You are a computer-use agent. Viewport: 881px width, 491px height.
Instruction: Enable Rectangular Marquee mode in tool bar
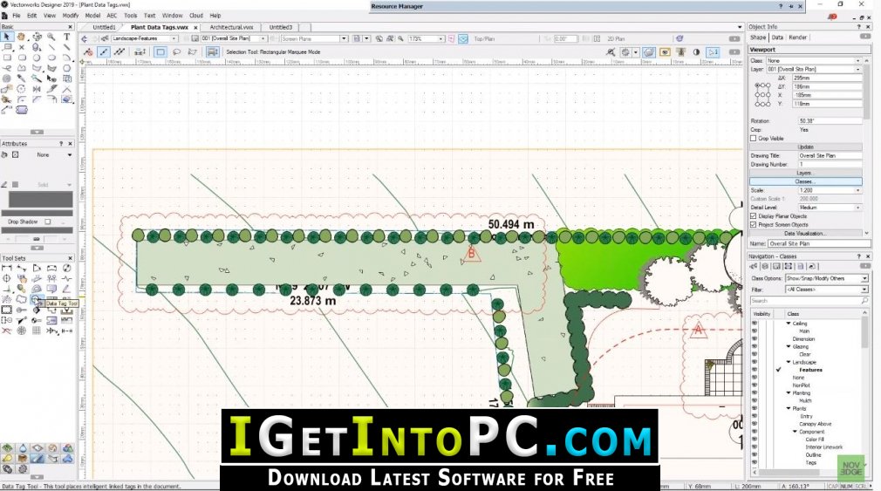point(160,51)
